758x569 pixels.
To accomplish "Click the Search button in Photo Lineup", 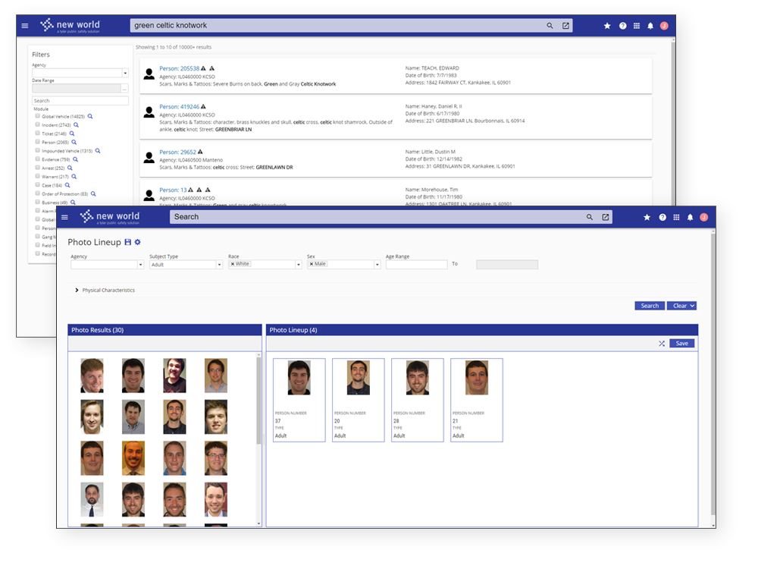I will [649, 305].
